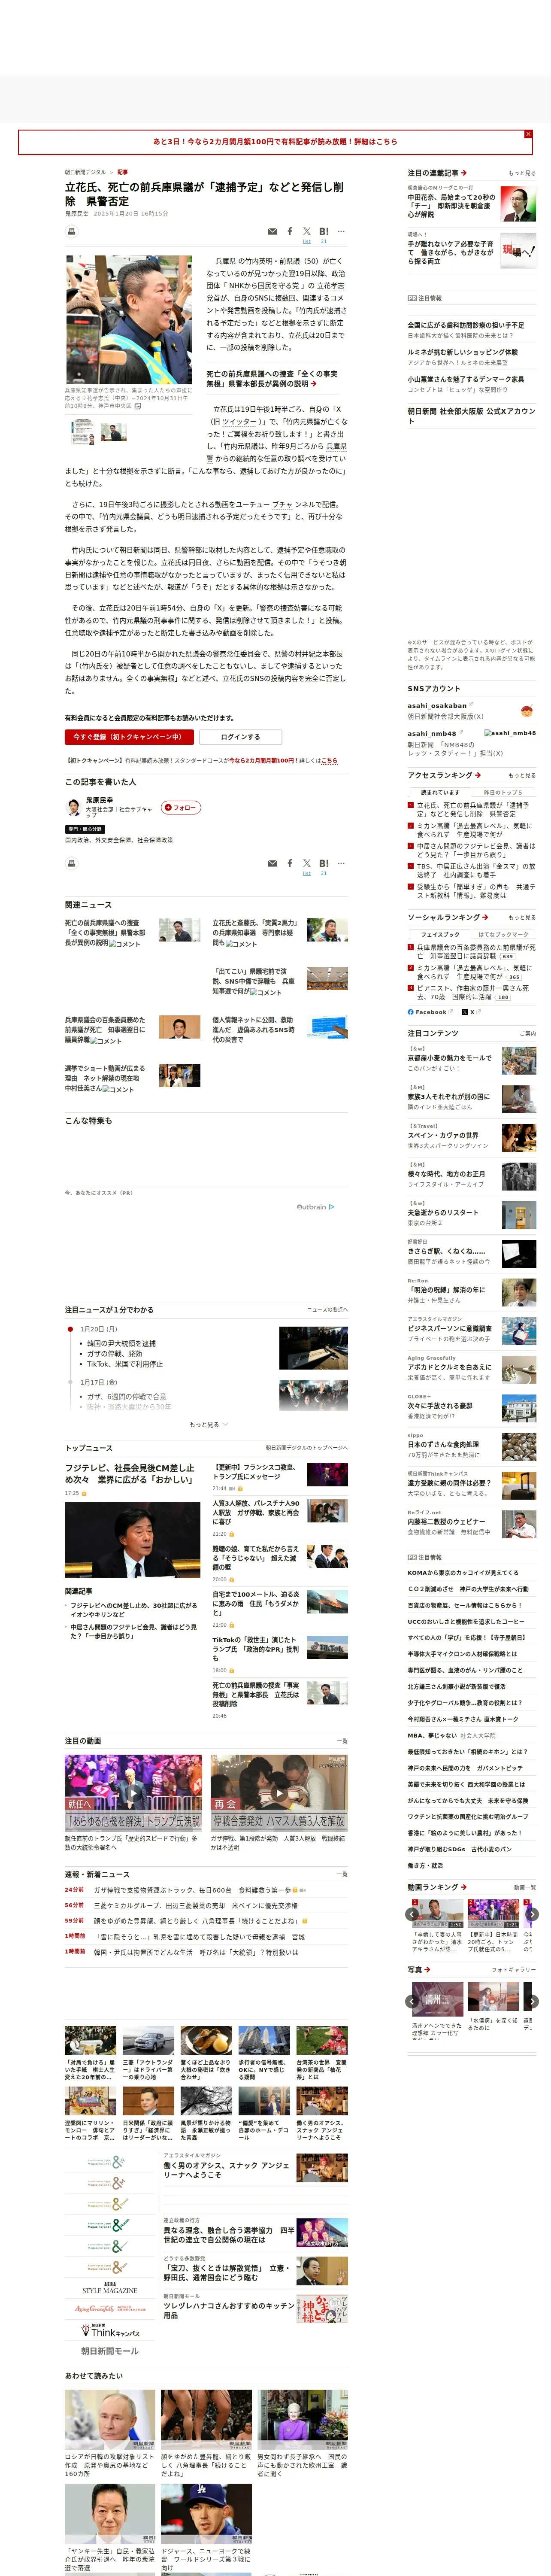Click Outbrain logo in recommendation section
Image resolution: width=551 pixels, height=2576 pixels.
(x=315, y=1206)
